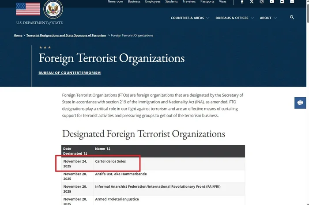Open the Students top link
The width and height of the screenshot is (309, 205).
pos(171,2)
